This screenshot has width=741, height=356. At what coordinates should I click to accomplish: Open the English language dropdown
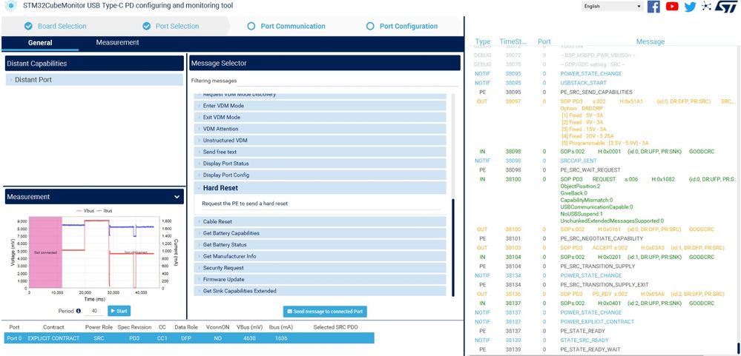tap(613, 6)
